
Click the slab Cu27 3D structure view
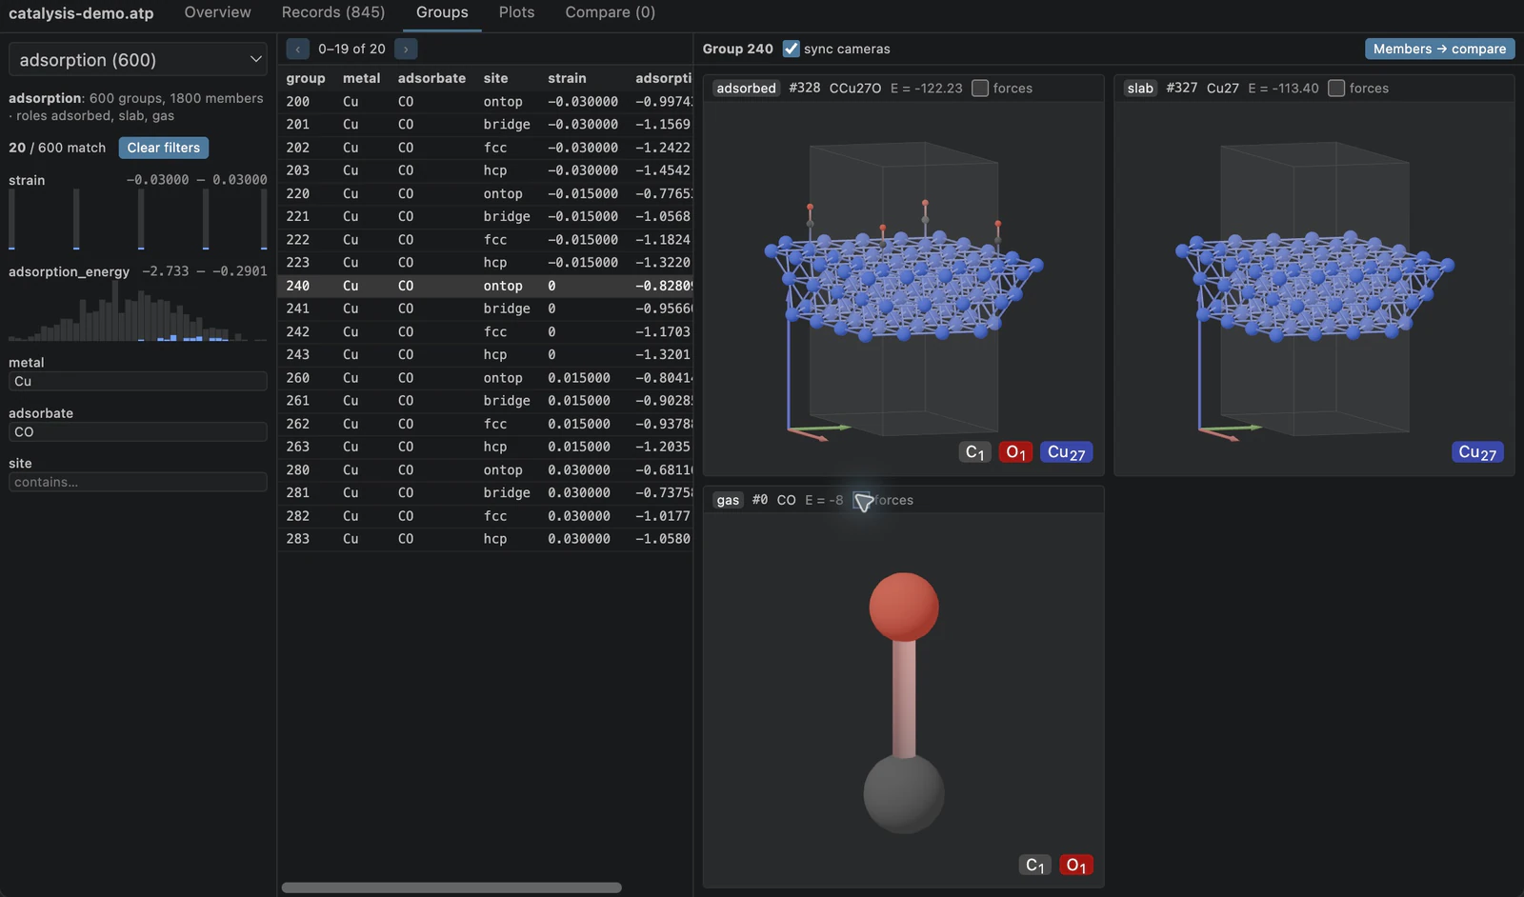click(x=1314, y=289)
